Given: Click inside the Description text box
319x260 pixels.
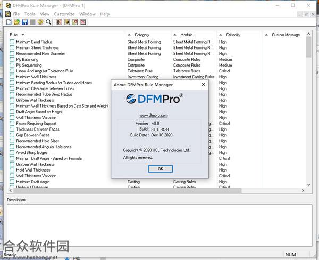Looking at the screenshot, I should click(x=159, y=225).
